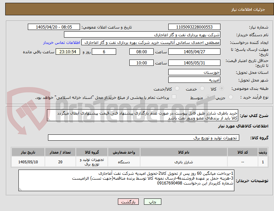The image size is (274, 211).
Task: Click the جزئیات اطلاعات نیاز header title
Action: (248, 9)
